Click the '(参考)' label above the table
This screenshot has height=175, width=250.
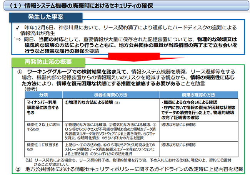tap(31, 89)
